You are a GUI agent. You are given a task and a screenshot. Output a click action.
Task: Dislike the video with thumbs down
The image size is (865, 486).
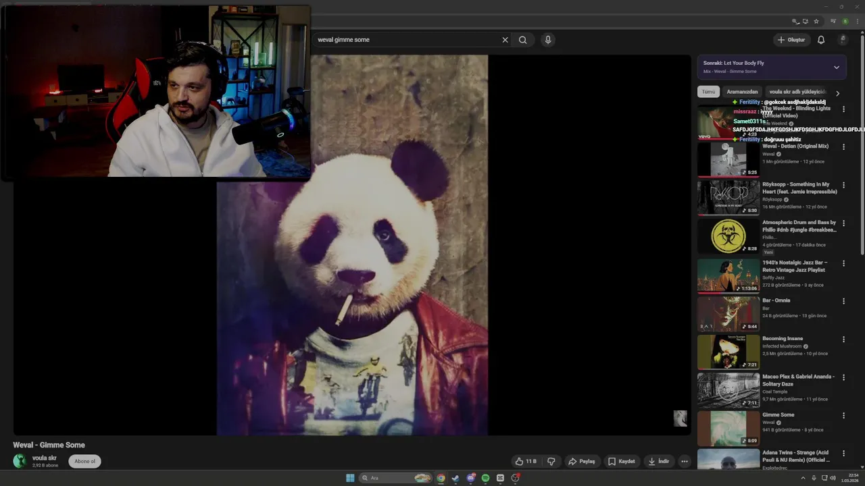551,462
